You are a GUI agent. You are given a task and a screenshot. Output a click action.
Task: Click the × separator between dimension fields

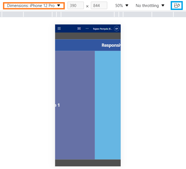tap(87, 6)
